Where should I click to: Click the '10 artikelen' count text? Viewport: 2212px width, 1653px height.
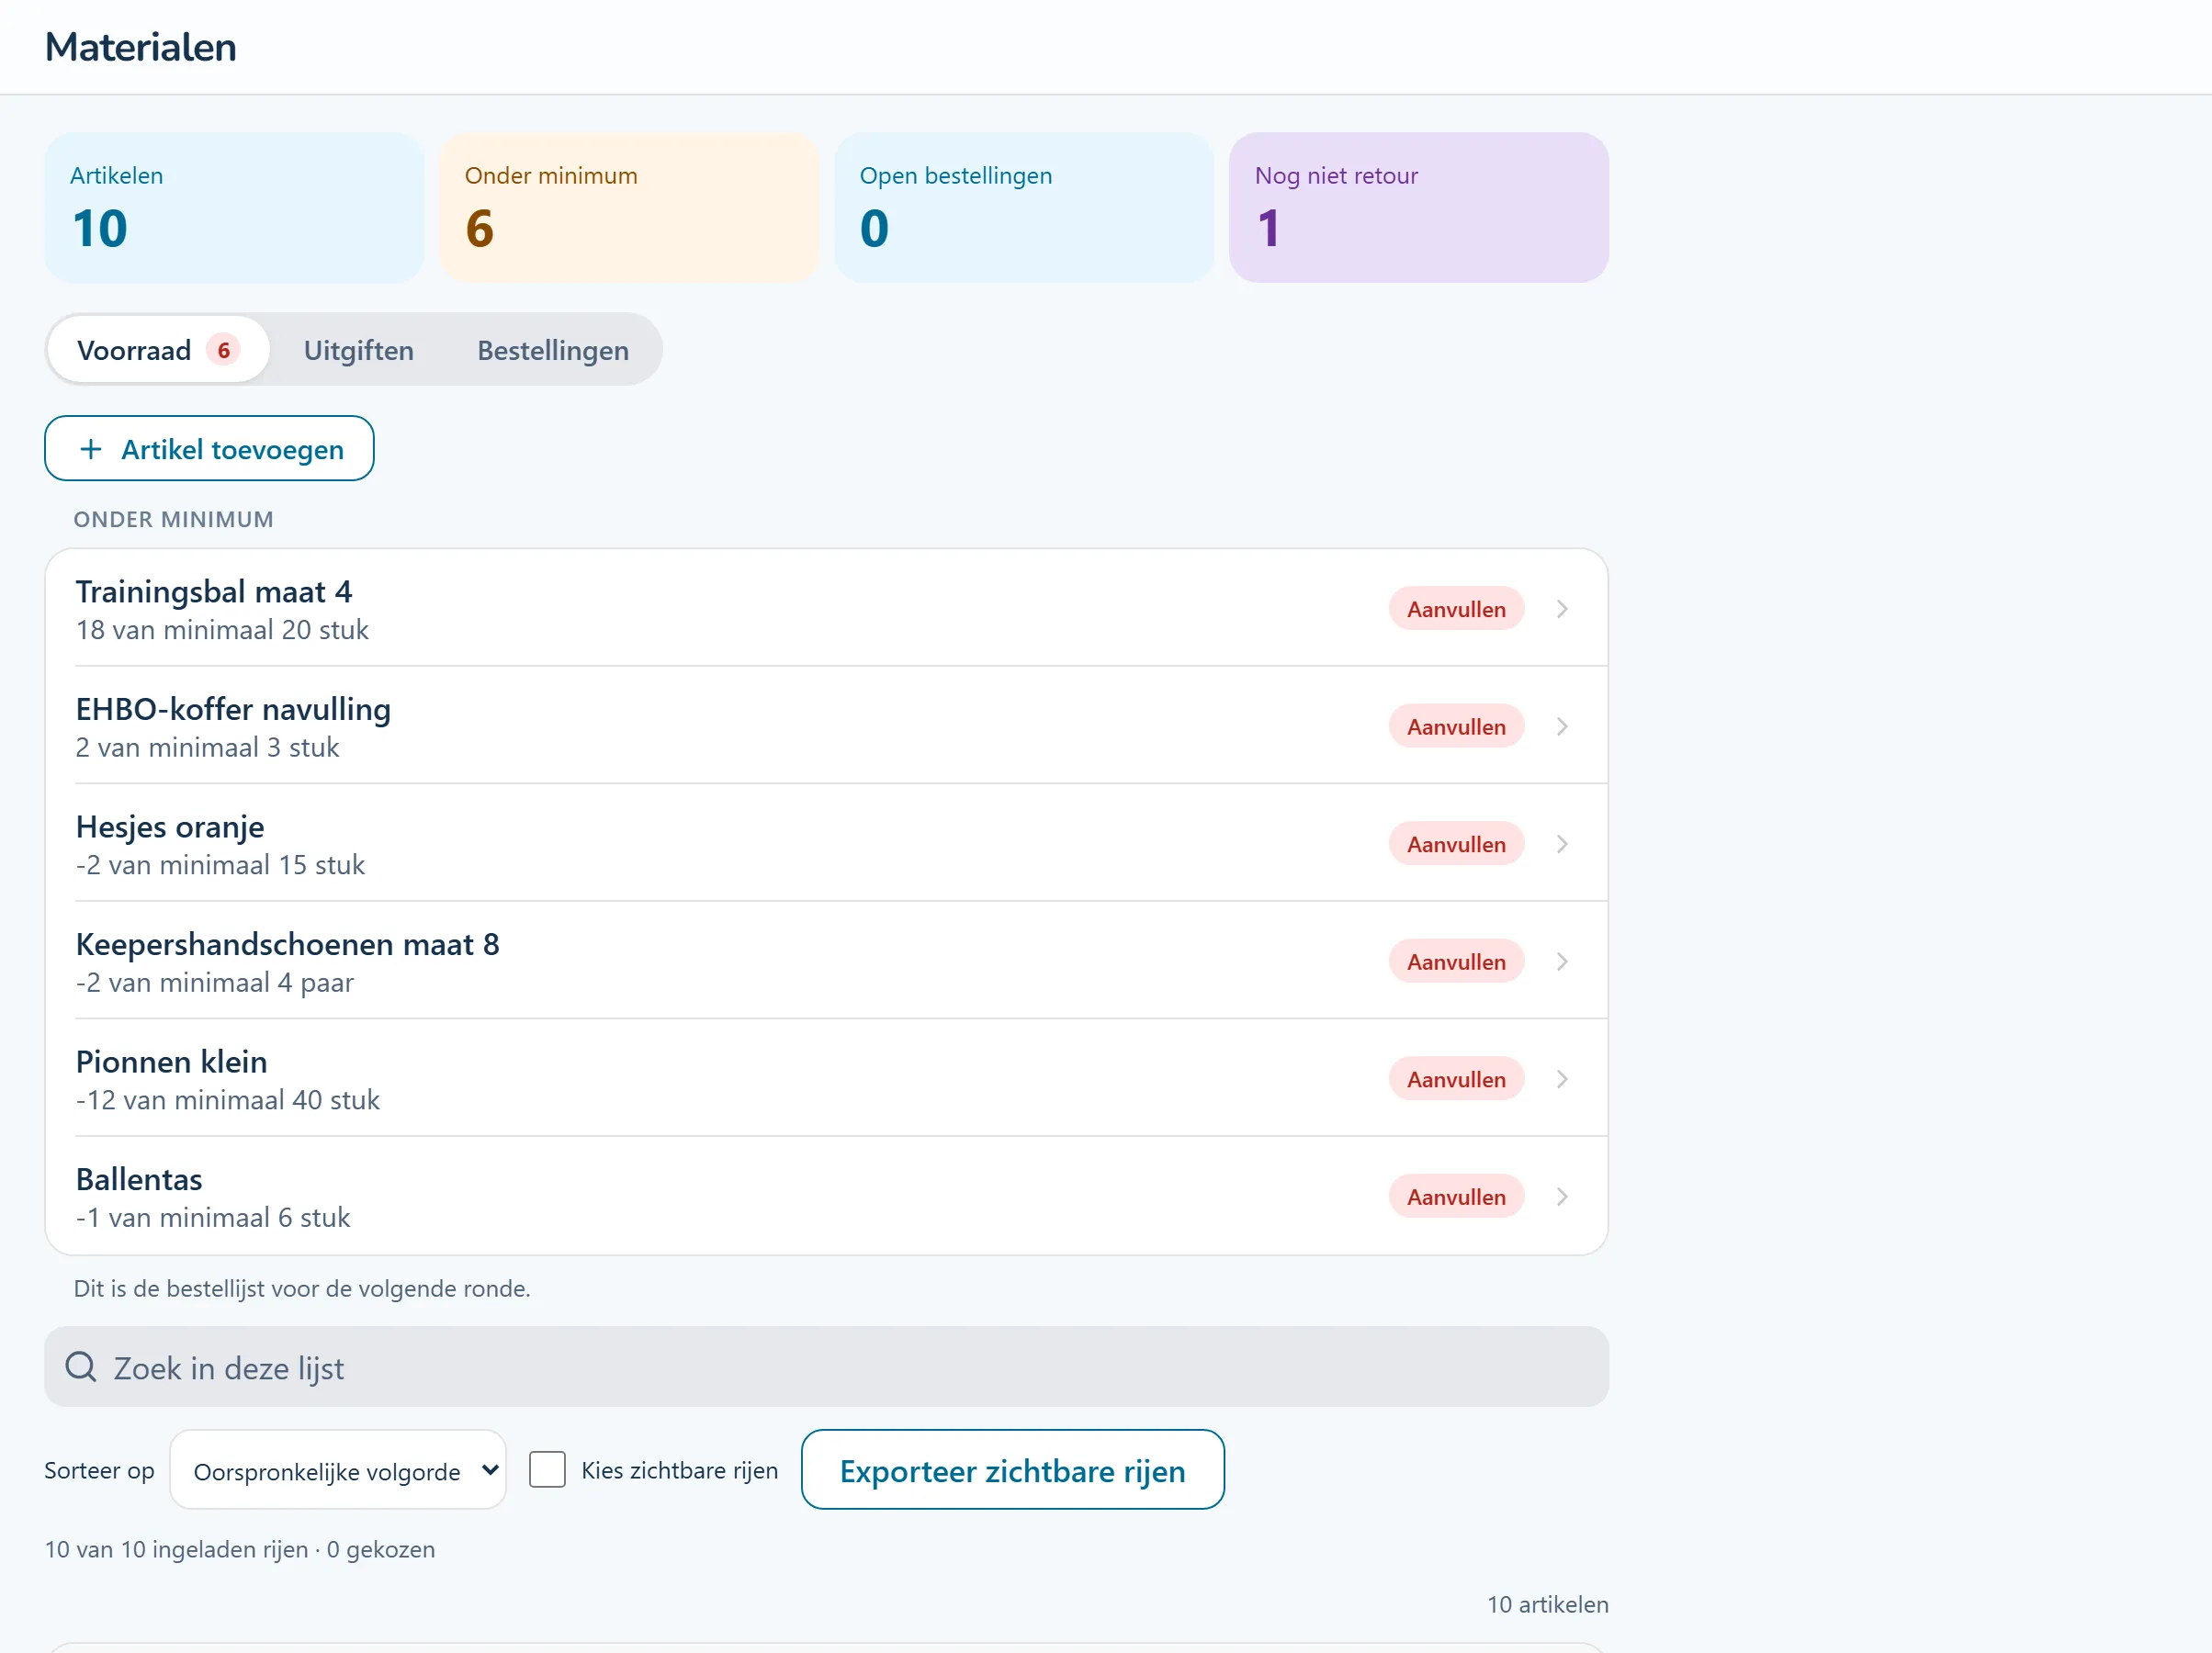[1547, 1604]
